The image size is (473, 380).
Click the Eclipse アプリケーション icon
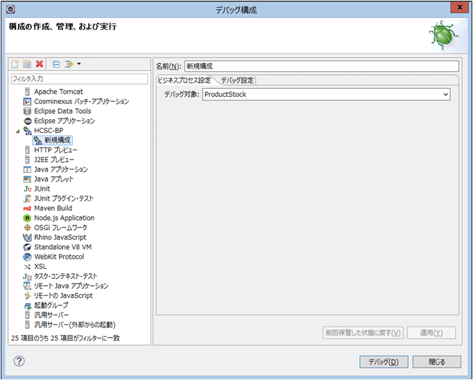coord(28,121)
